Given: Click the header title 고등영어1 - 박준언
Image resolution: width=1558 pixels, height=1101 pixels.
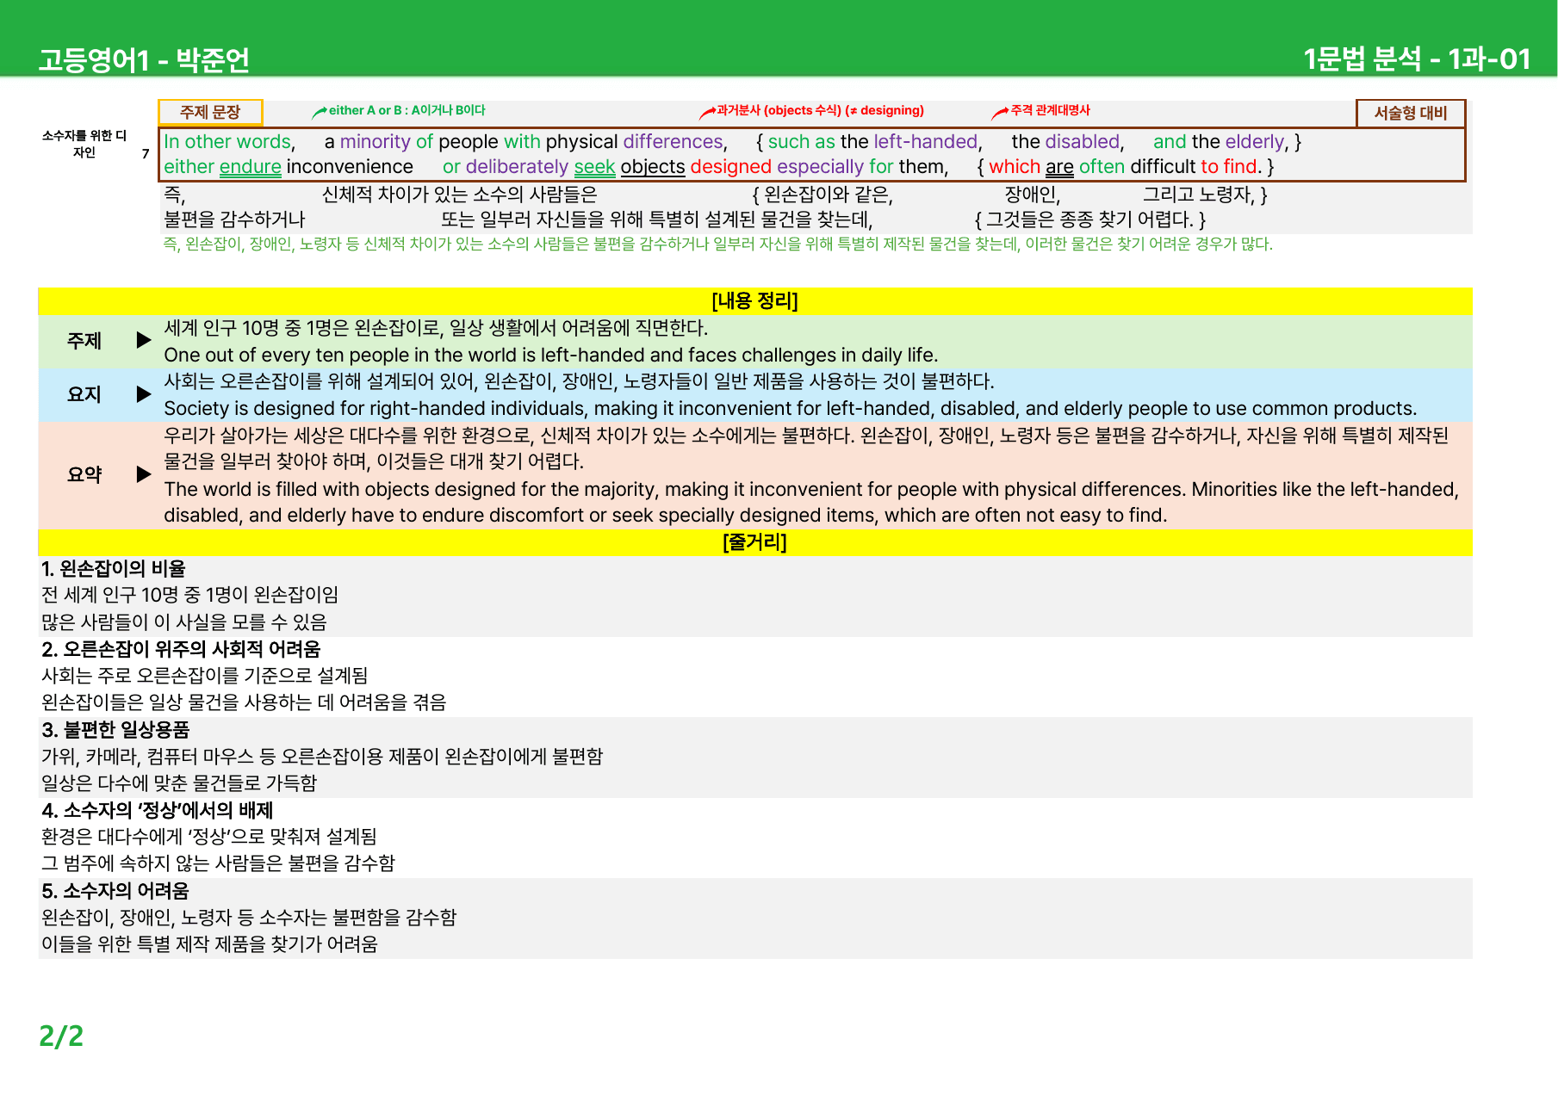Looking at the screenshot, I should 144,59.
